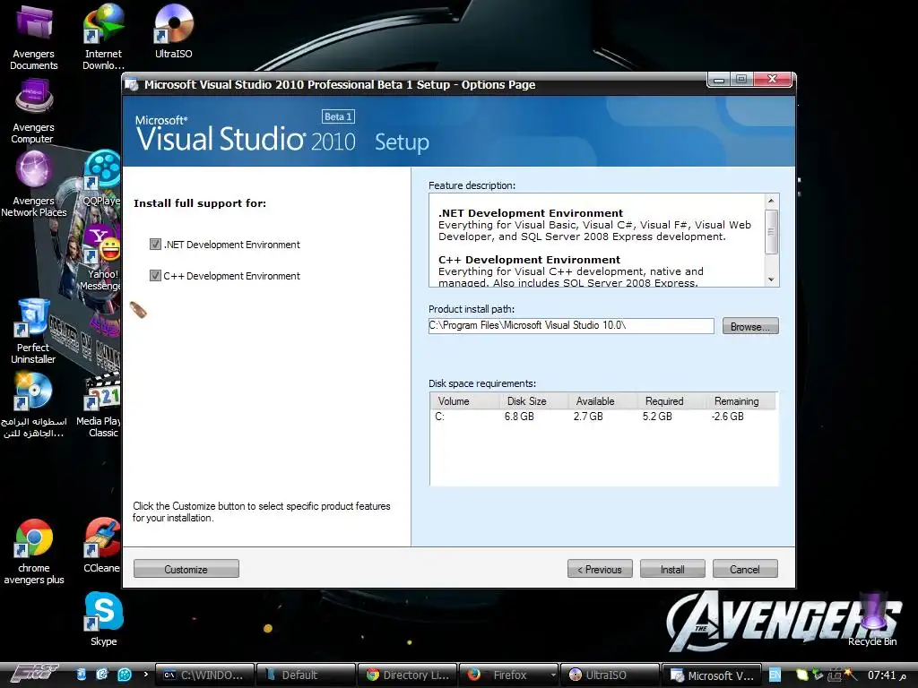
Task: Open Internet Download Manager shortcut
Action: pyautogui.click(x=103, y=37)
